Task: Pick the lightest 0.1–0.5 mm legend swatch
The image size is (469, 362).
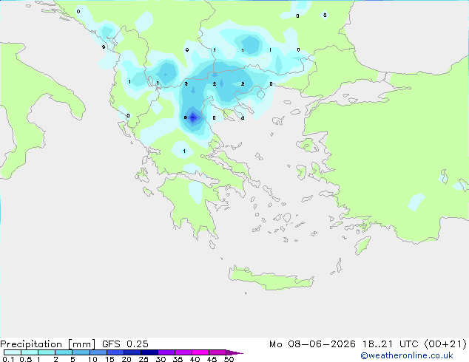Action: click(13, 352)
